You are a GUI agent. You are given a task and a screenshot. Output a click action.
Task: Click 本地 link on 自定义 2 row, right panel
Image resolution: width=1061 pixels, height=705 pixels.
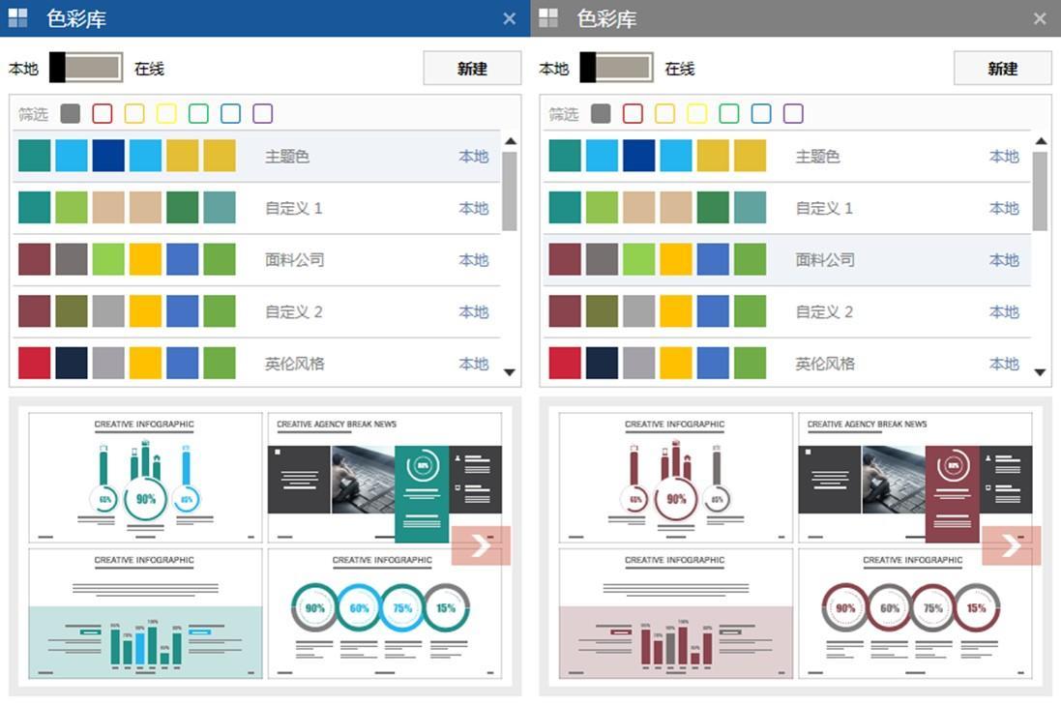tap(1004, 312)
